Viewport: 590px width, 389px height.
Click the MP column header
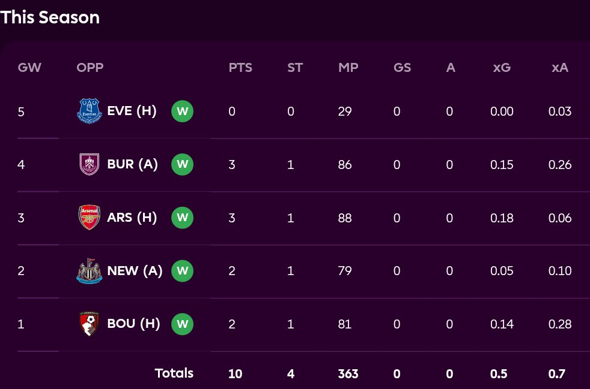point(348,68)
